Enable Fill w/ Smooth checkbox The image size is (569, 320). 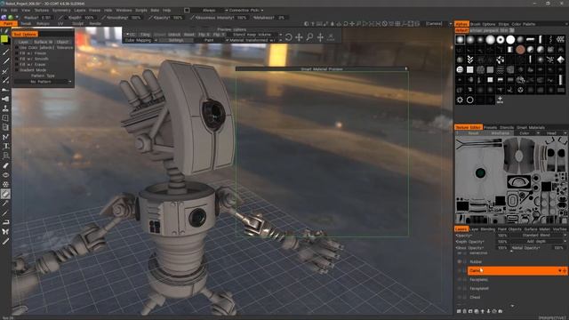(x=16, y=59)
